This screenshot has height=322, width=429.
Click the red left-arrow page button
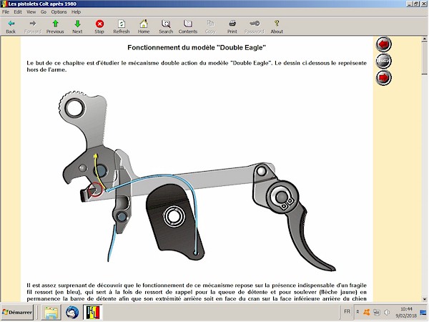(384, 44)
